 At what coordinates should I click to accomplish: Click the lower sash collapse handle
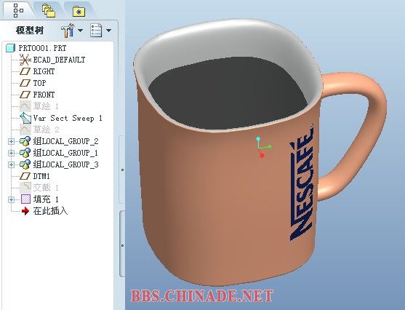[x=122, y=245]
